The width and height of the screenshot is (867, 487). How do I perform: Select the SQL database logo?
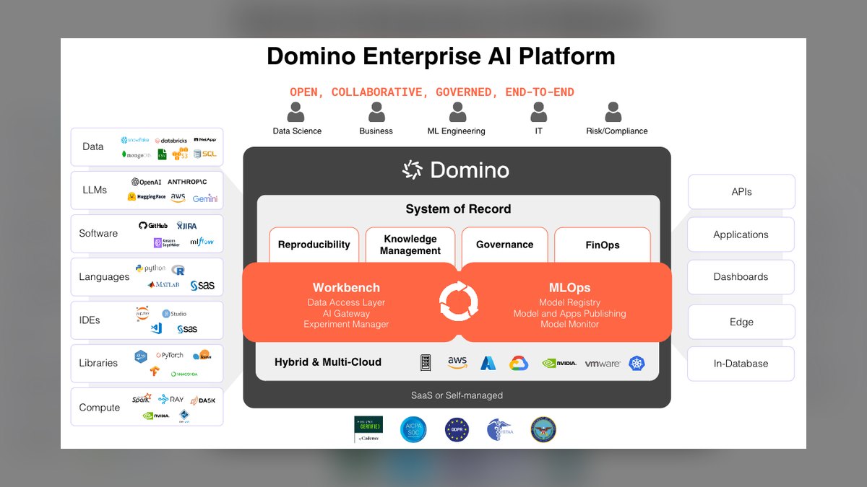tap(204, 154)
